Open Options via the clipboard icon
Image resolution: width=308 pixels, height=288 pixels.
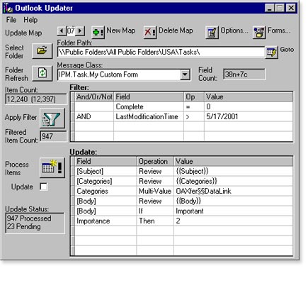click(x=212, y=32)
